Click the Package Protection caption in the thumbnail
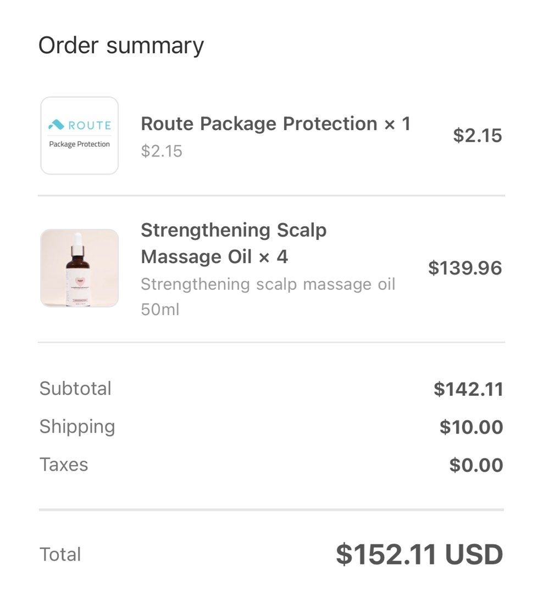The width and height of the screenshot is (543, 593). [80, 144]
